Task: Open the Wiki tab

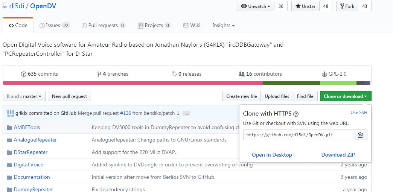Action: point(192,25)
